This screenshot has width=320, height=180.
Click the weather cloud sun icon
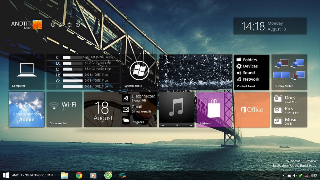click(126, 120)
